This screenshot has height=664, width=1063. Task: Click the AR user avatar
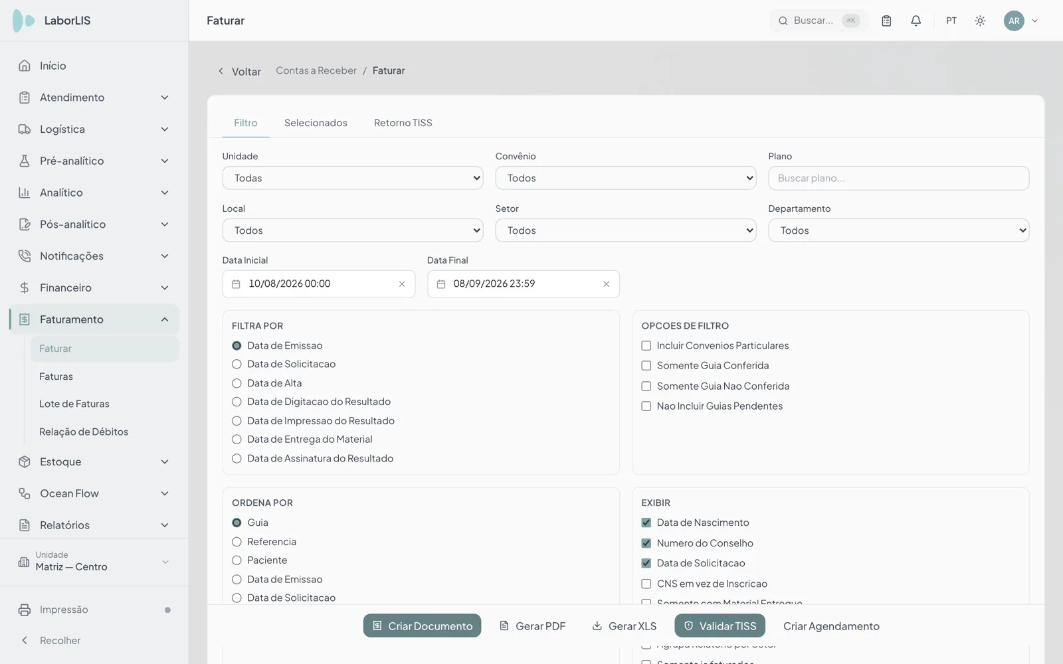pos(1014,21)
